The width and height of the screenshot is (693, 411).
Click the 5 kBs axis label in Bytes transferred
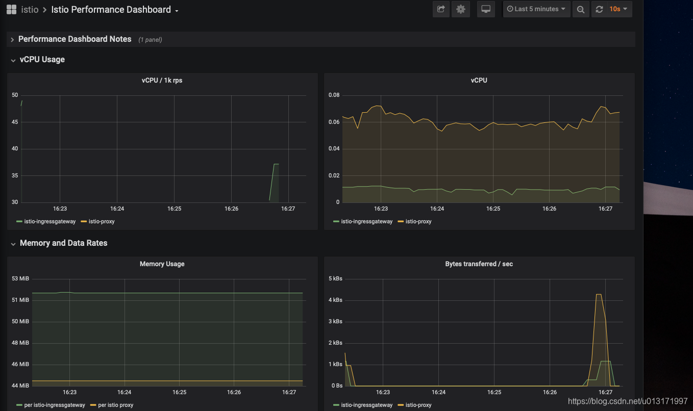[335, 279]
